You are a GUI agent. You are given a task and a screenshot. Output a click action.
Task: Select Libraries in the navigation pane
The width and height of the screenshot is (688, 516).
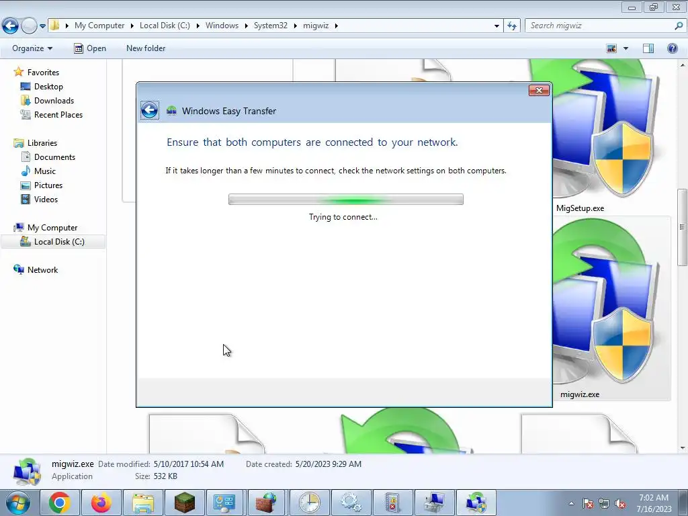[42, 143]
